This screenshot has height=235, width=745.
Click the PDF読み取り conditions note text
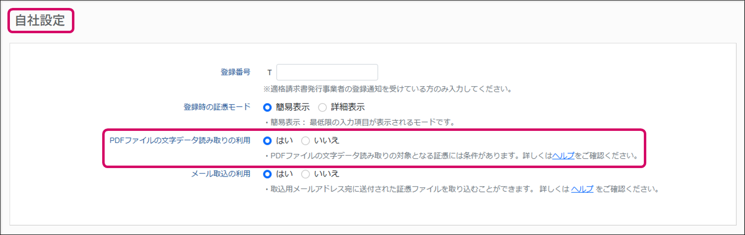pyautogui.click(x=407, y=156)
